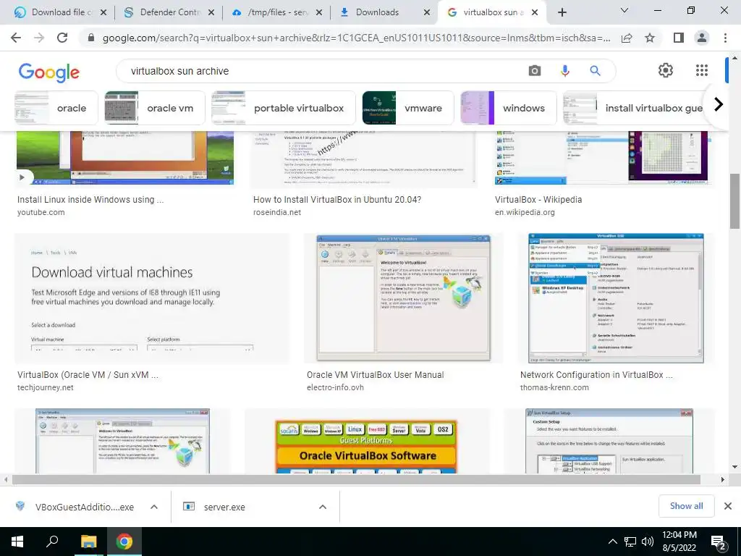Search by image using camera icon
Image resolution: width=741 pixels, height=556 pixels.
pos(535,71)
